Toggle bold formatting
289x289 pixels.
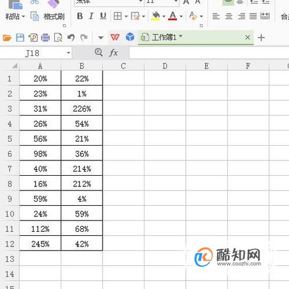(x=80, y=16)
